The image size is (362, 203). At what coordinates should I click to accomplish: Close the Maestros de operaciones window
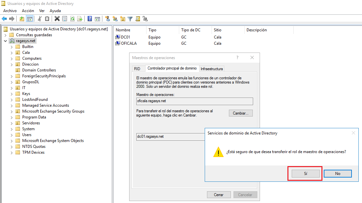point(252,58)
